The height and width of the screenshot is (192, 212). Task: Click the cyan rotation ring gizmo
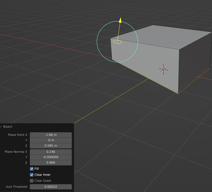pyautogui.click(x=97, y=42)
